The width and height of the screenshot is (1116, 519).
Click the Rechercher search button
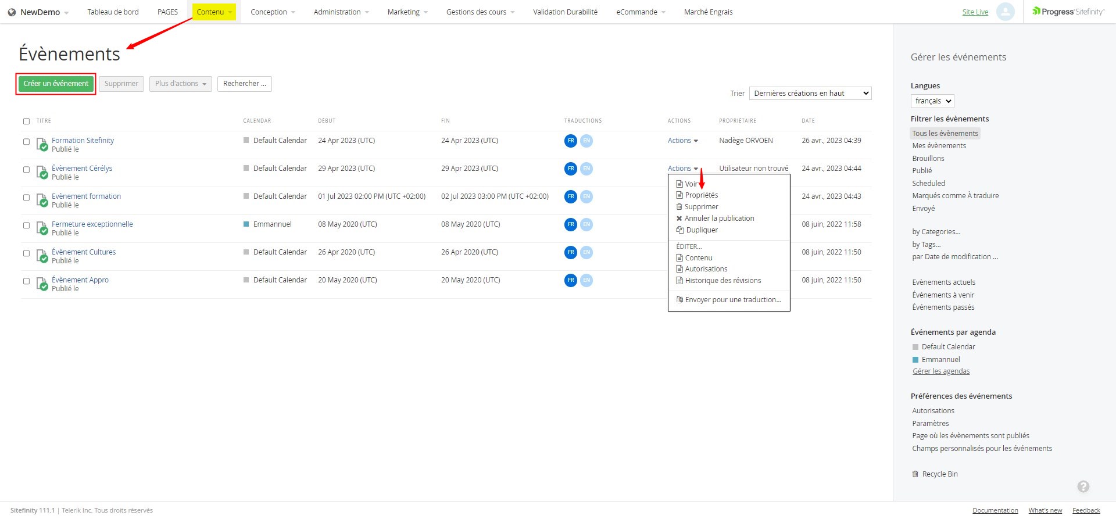tap(244, 84)
